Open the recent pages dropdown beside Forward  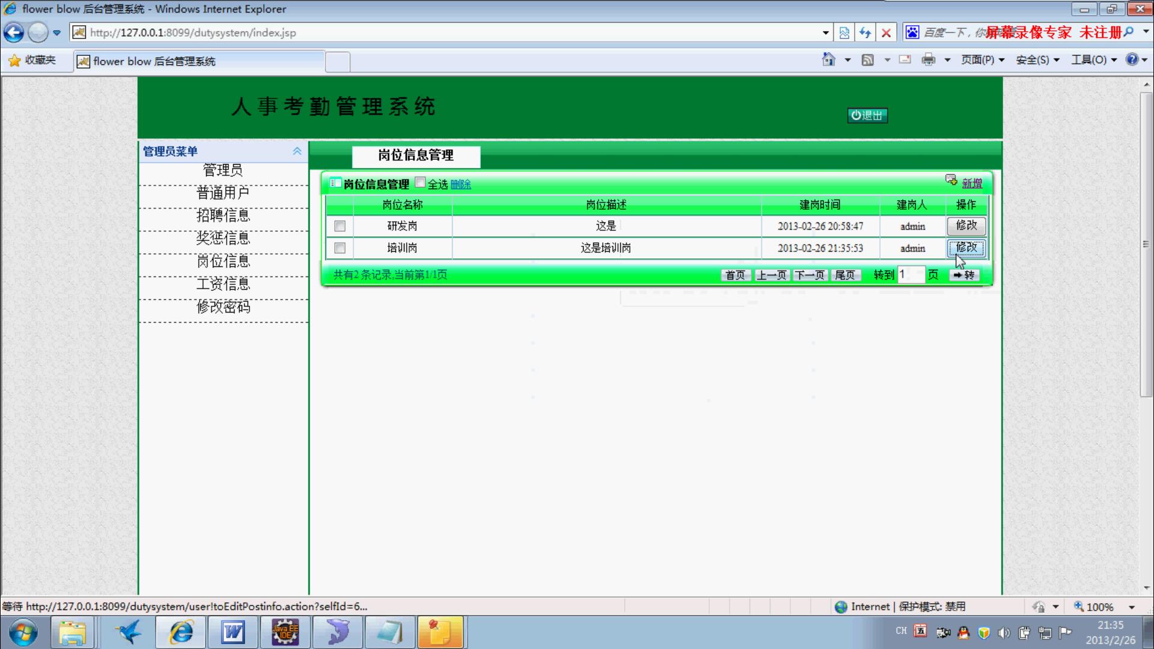pos(56,33)
